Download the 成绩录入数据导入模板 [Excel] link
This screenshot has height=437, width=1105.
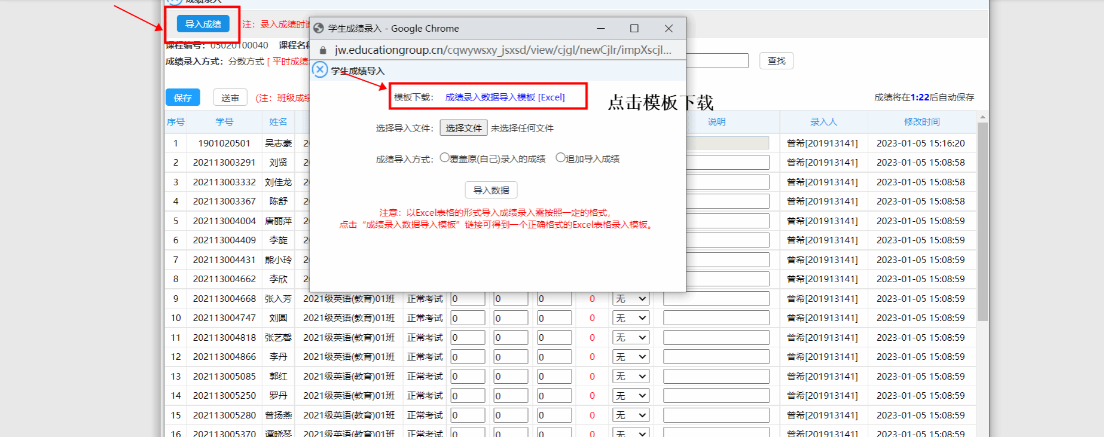coord(505,97)
